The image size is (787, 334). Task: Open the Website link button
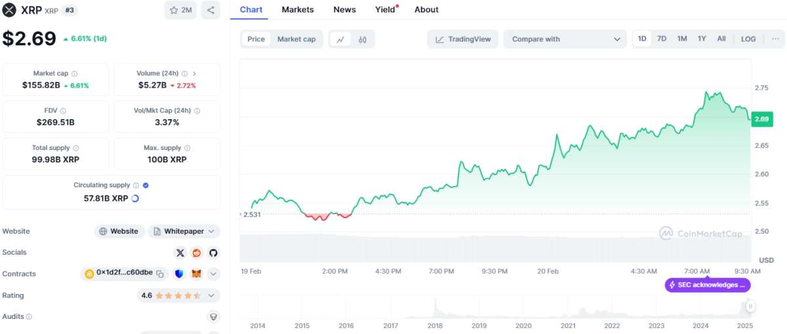119,231
